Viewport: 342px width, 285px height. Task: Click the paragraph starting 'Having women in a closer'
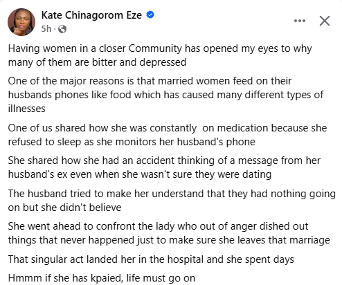pos(160,55)
